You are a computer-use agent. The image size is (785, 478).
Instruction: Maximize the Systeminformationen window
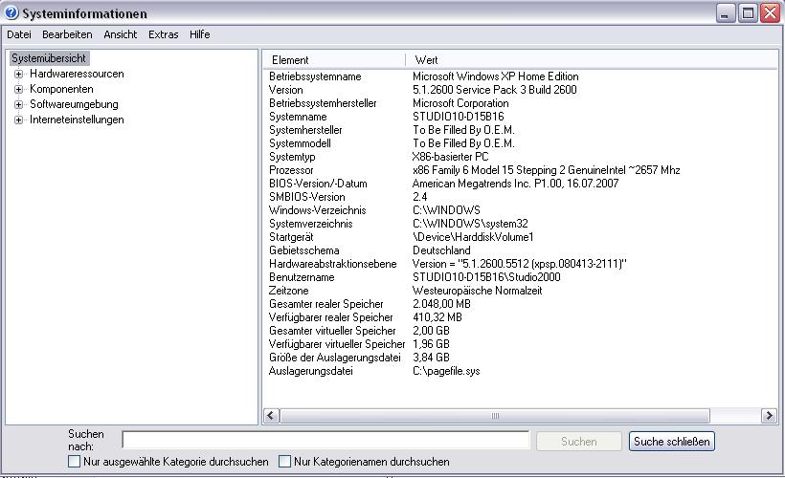click(748, 13)
